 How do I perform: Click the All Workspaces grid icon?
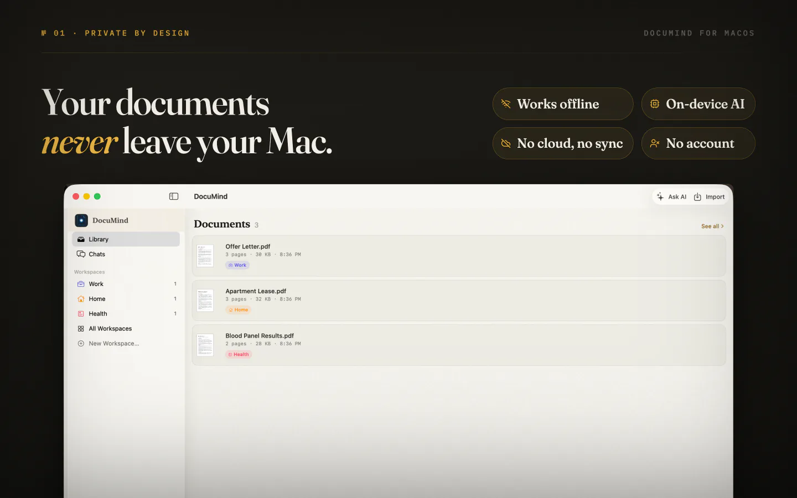point(81,329)
